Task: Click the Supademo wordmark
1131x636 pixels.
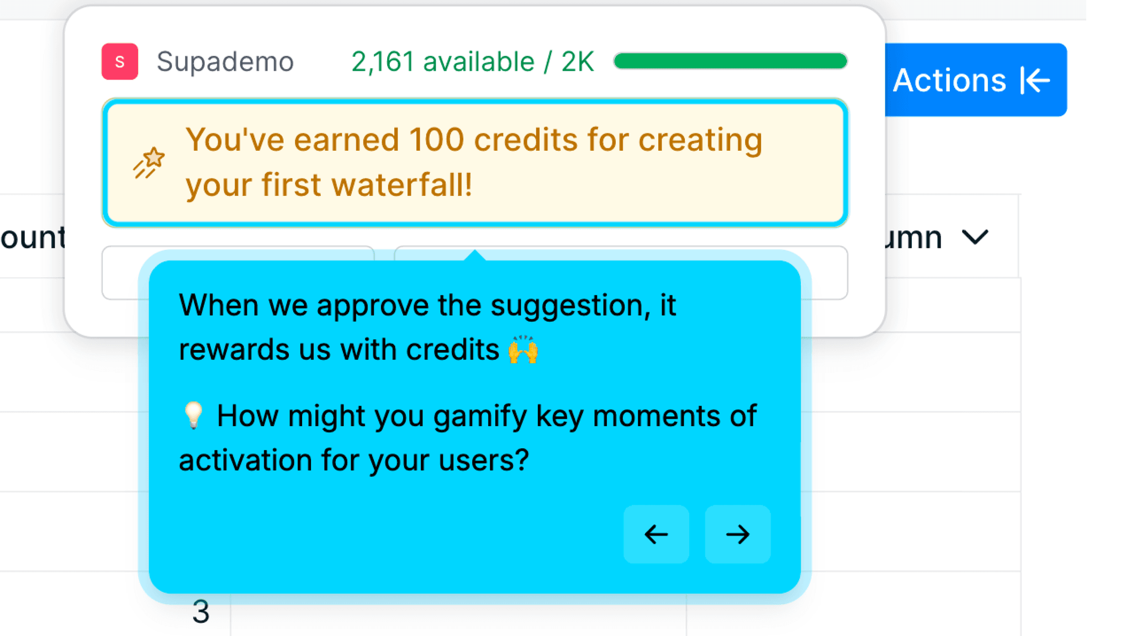Action: [225, 61]
